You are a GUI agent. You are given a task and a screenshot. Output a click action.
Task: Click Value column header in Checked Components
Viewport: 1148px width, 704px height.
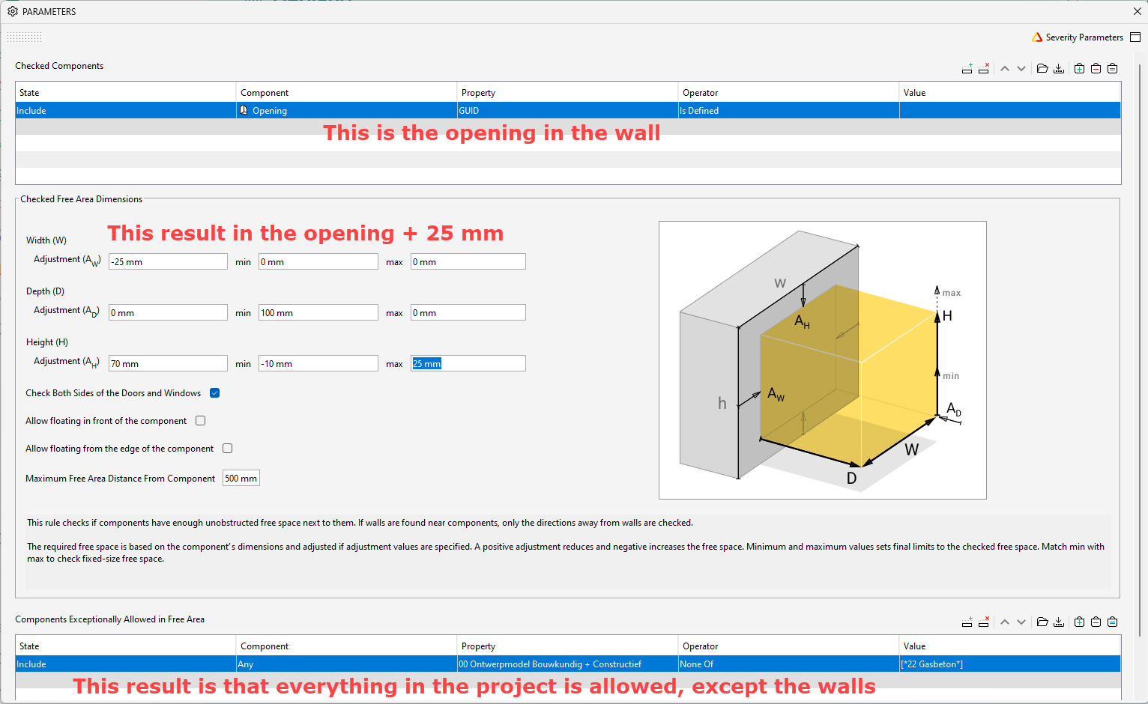point(1010,93)
